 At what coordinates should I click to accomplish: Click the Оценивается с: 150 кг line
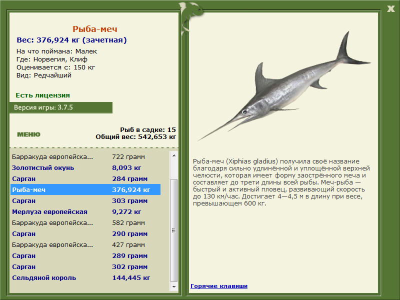[55, 67]
